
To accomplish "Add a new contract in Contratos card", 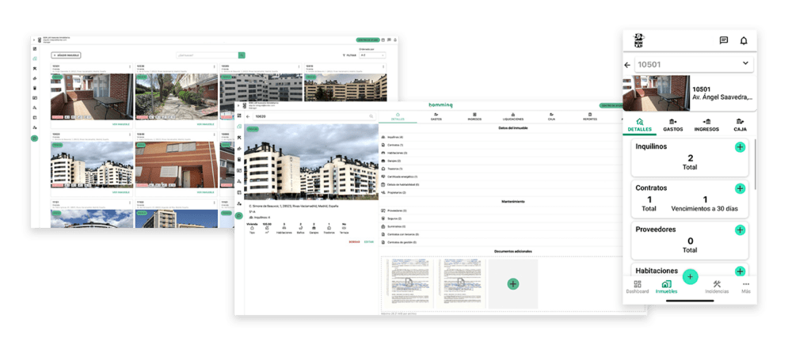I will click(741, 188).
